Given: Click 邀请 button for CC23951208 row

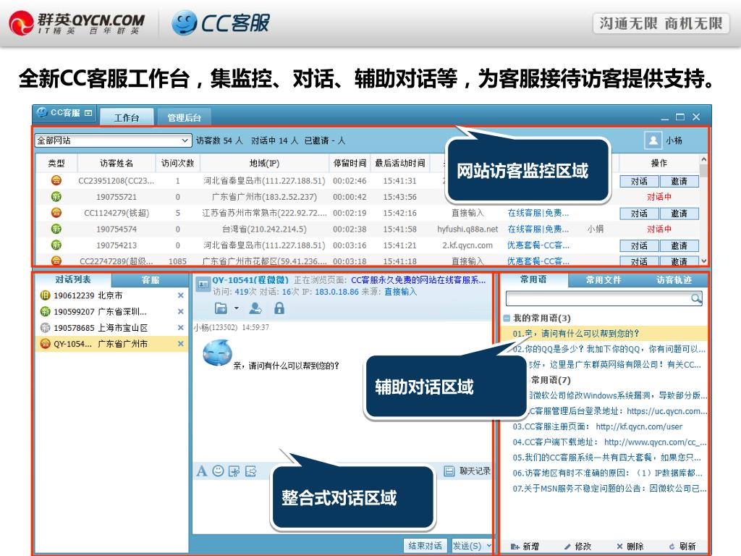Looking at the screenshot, I should (679, 181).
